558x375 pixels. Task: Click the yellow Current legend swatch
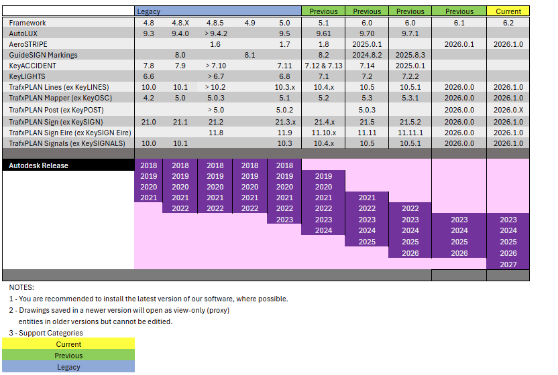pyautogui.click(x=68, y=344)
